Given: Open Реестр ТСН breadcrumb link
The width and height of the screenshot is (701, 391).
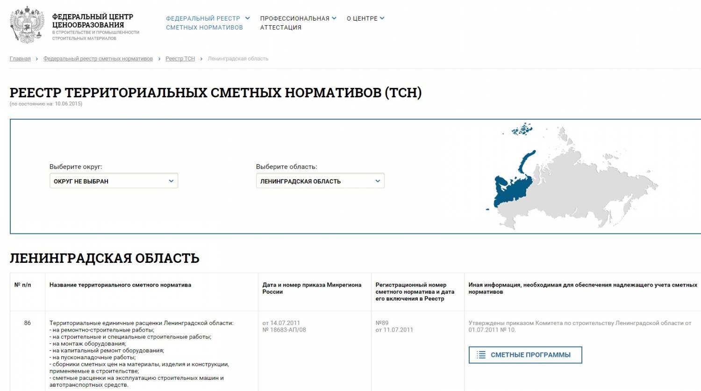Looking at the screenshot, I should [x=180, y=59].
